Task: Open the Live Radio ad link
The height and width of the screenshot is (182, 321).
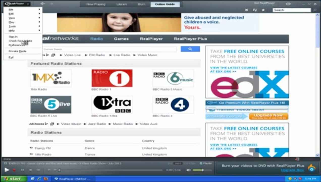Action: pyautogui.click(x=122, y=55)
